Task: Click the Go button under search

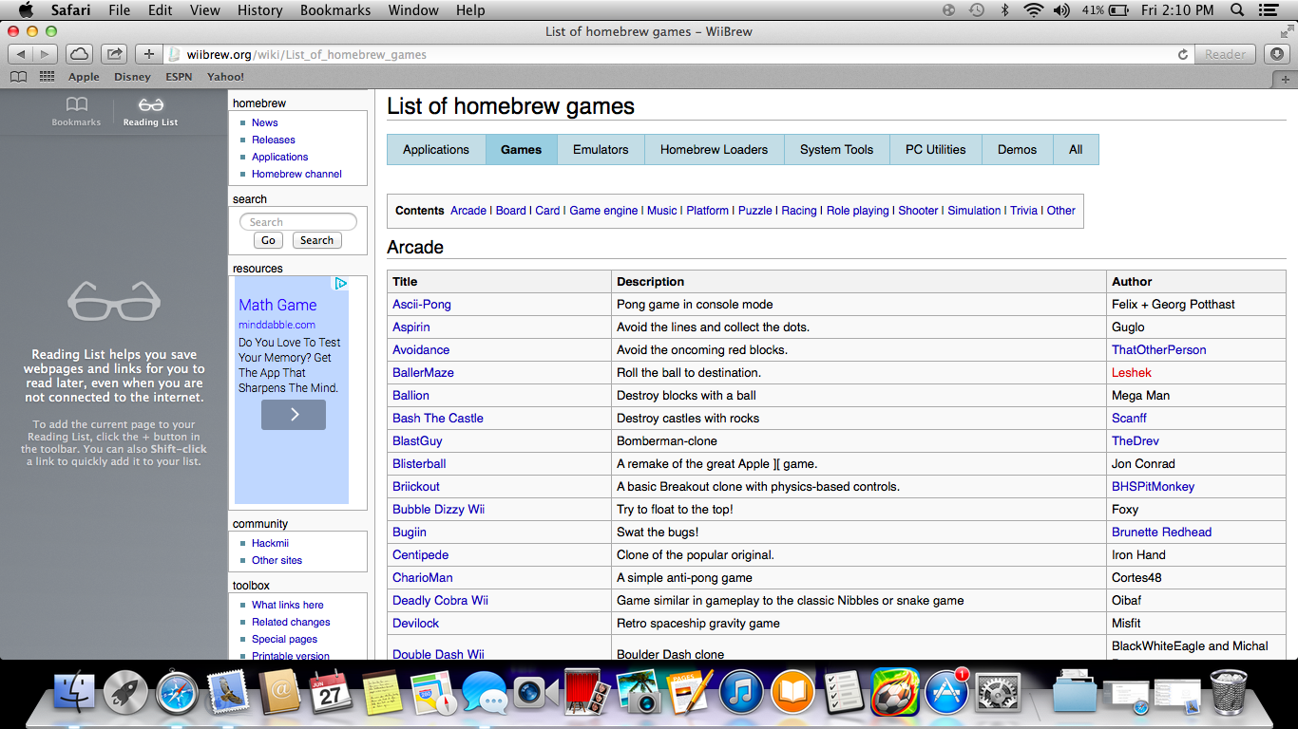Action: pyautogui.click(x=268, y=240)
